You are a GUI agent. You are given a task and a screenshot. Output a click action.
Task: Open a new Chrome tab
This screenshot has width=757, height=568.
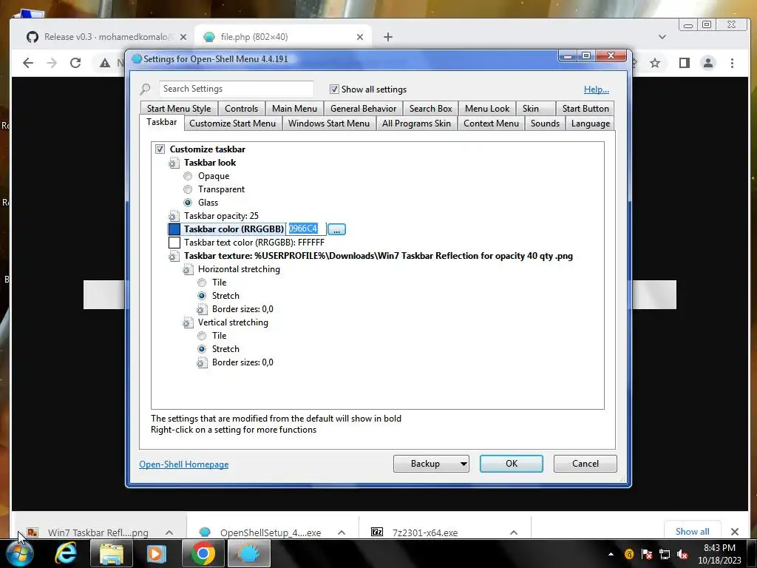pos(388,37)
